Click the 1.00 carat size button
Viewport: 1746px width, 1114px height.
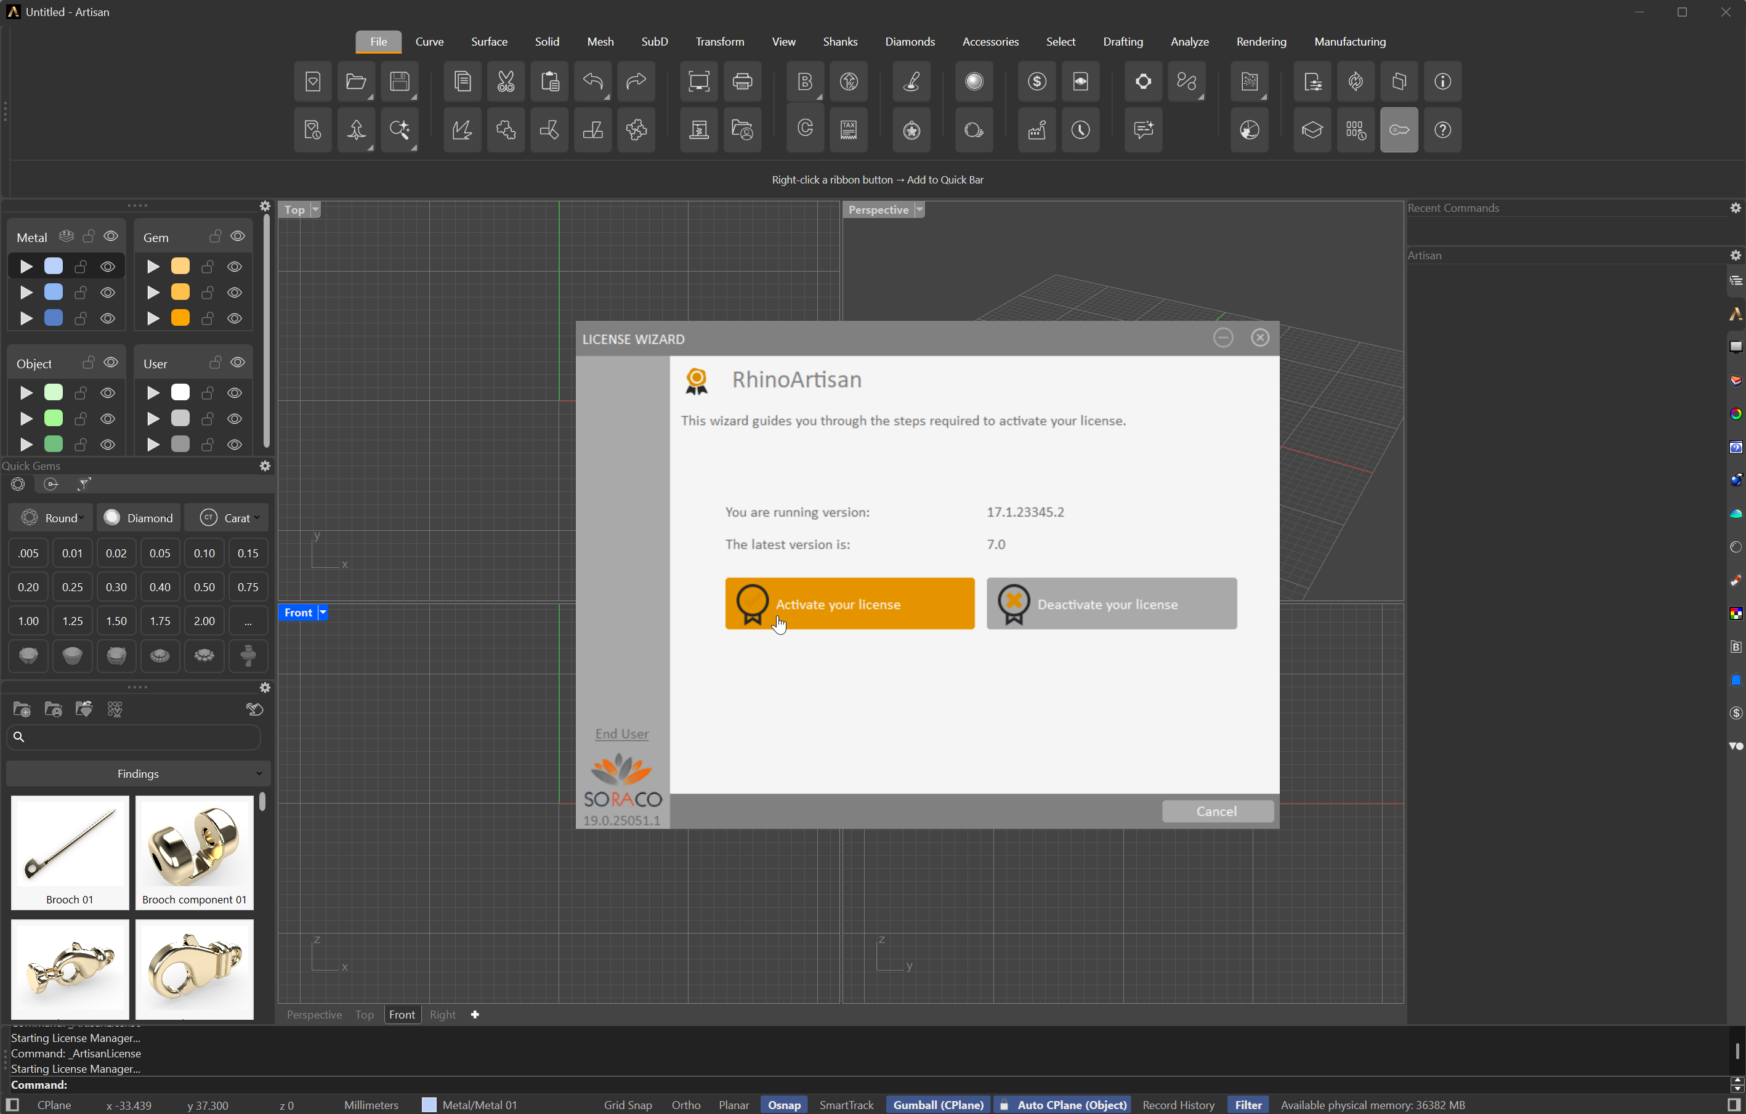[28, 621]
